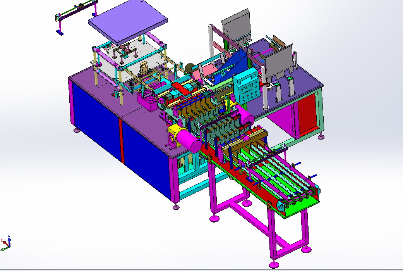The width and height of the screenshot is (403, 271).
Task: Click the red X axis label on triad
Action: click(2, 240)
